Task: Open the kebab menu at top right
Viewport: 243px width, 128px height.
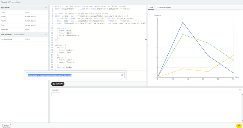Action: pyautogui.click(x=242, y=2)
